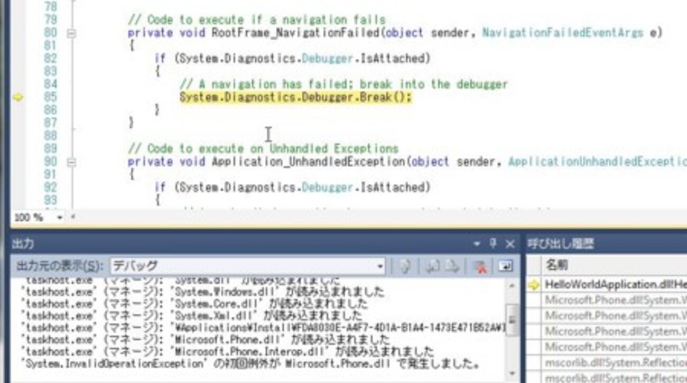Image resolution: width=687 pixels, height=383 pixels.
Task: Click the RootFrame_NavigationFailed method name
Action: click(296, 33)
